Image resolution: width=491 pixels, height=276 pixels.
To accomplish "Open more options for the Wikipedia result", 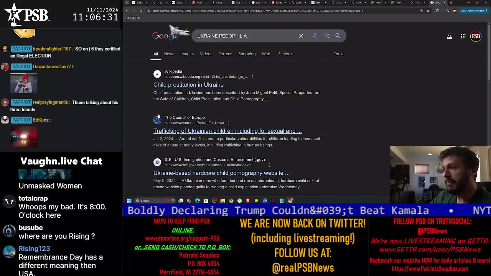I will click(252, 77).
